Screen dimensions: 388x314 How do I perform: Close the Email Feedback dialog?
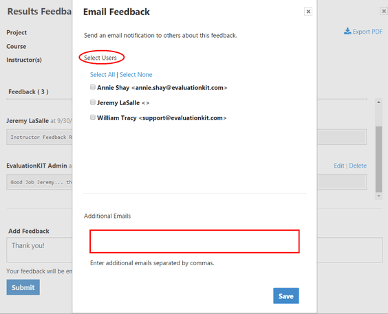[x=308, y=12]
